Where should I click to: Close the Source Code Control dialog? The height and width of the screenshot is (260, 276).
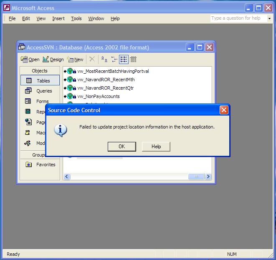(224, 110)
